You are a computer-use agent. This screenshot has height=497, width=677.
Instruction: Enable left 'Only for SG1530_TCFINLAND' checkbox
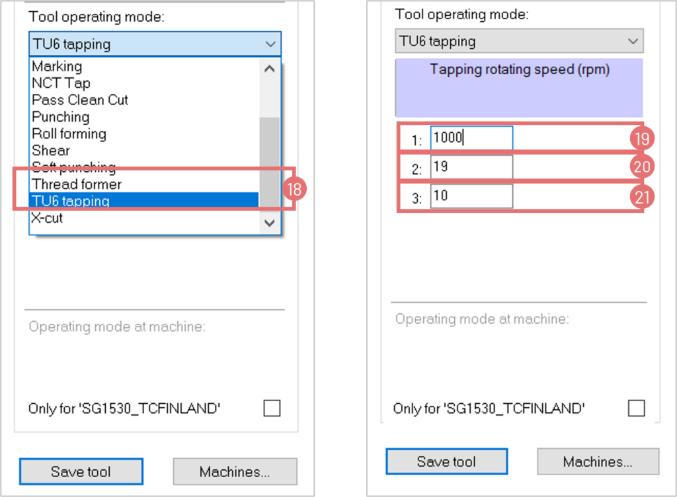272,408
